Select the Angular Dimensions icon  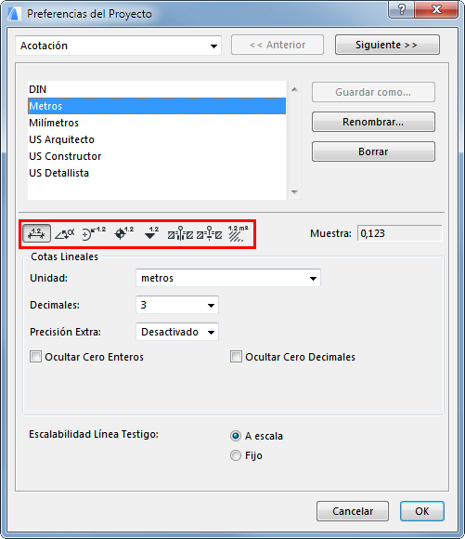click(65, 234)
